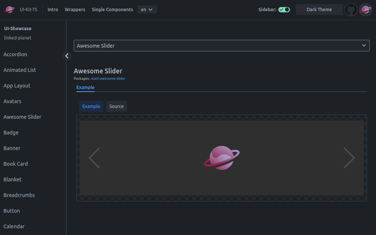Screen dimensions: 376x235
Task: Open the GitHub repository icon
Action: [351, 10]
